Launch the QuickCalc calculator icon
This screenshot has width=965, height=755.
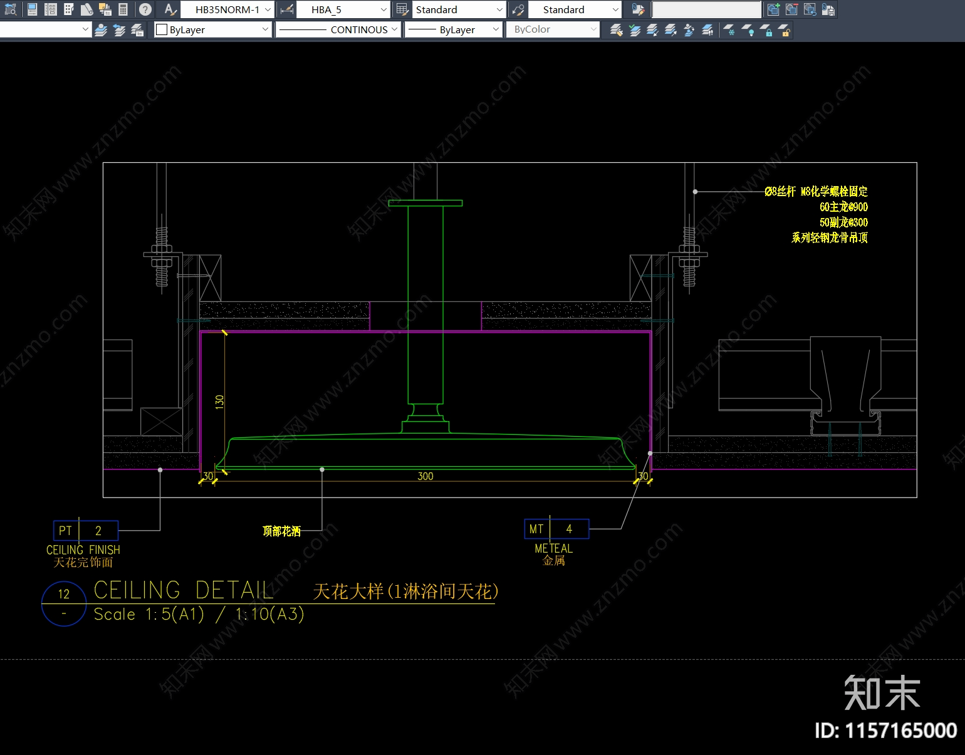click(x=123, y=9)
